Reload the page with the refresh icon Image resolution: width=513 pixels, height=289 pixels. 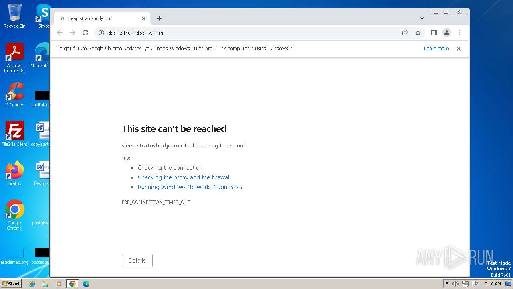85,33
